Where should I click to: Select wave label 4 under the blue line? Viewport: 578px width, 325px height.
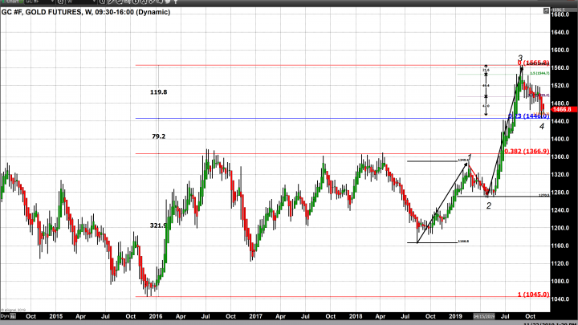coord(542,127)
